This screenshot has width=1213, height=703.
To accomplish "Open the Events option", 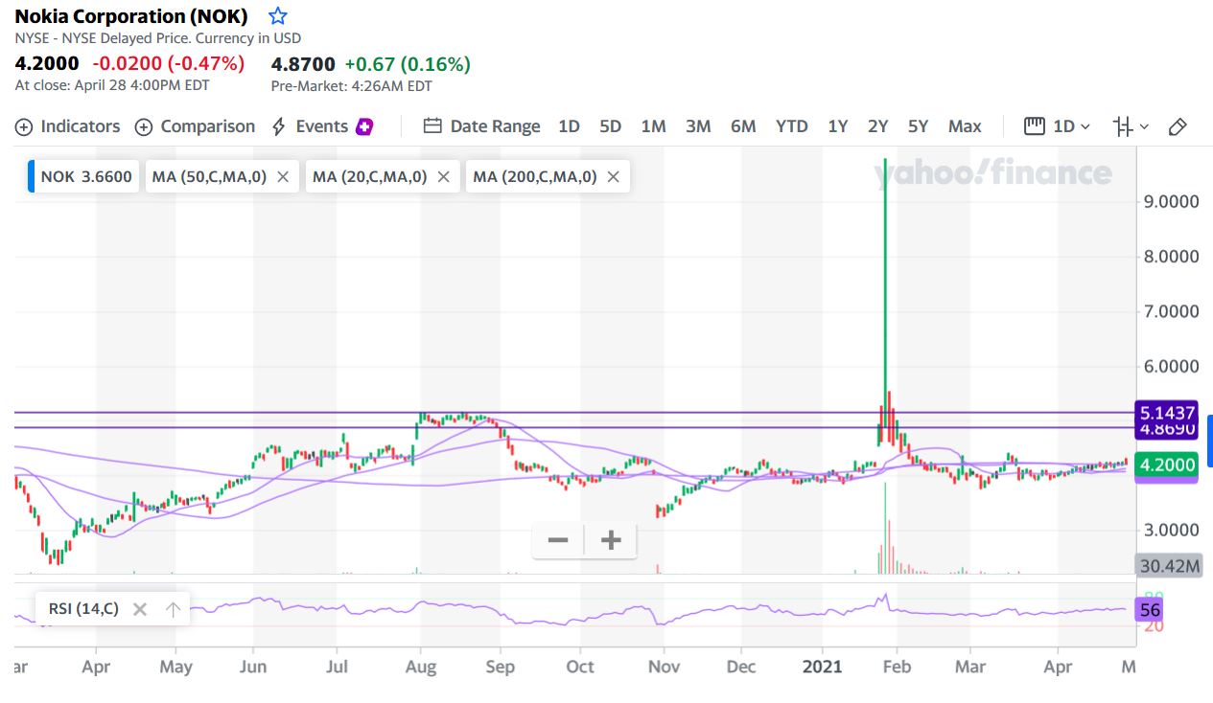I will (x=321, y=126).
